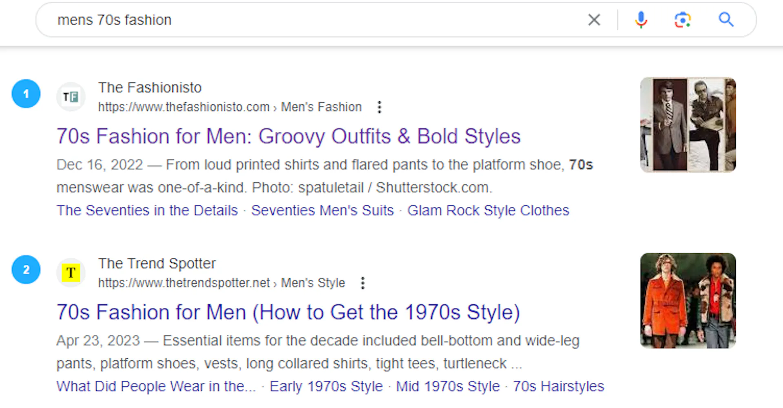Open '70s Fashion for Men (How to Get the 1970s Style)'
783x408 pixels.
288,312
